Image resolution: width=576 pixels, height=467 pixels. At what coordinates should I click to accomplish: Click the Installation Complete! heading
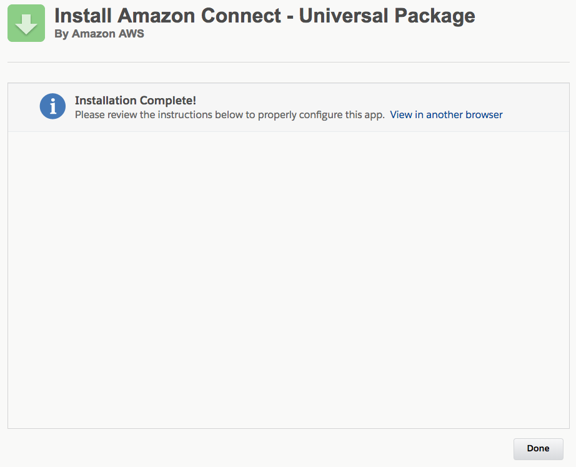tap(135, 101)
